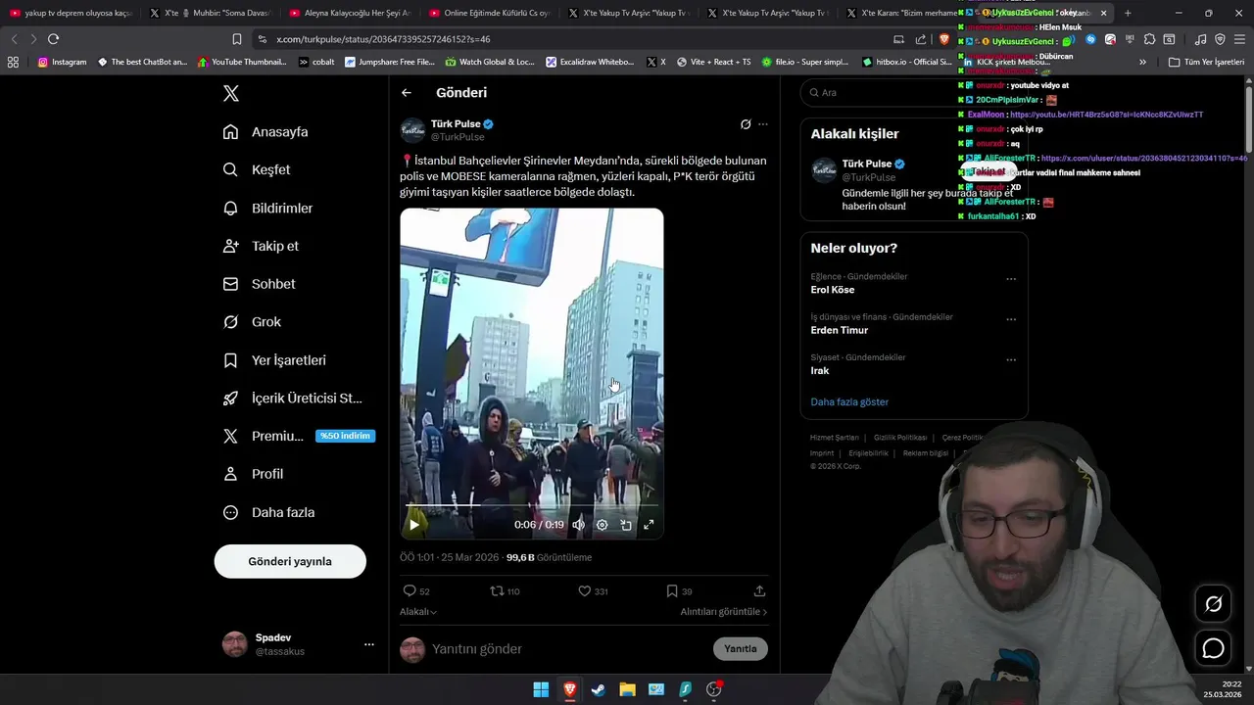This screenshot has height=705, width=1254.
Task: Open Brave Shields icon
Action: click(x=944, y=39)
